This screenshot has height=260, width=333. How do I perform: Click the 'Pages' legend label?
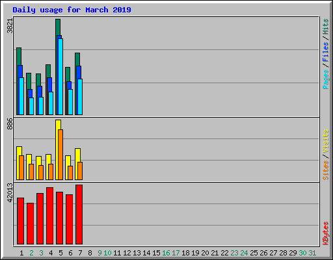pos(325,79)
